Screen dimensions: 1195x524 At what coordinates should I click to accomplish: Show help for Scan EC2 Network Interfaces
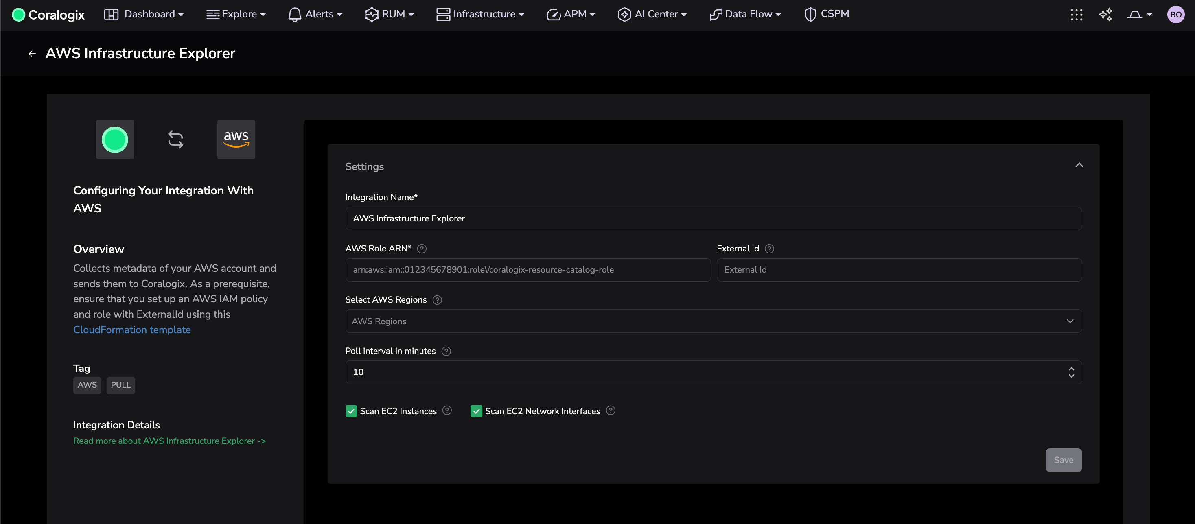click(611, 410)
